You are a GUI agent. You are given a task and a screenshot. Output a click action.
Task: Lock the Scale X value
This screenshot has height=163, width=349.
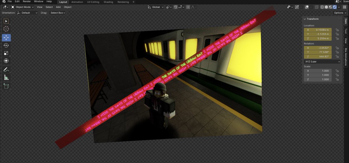[336, 71]
